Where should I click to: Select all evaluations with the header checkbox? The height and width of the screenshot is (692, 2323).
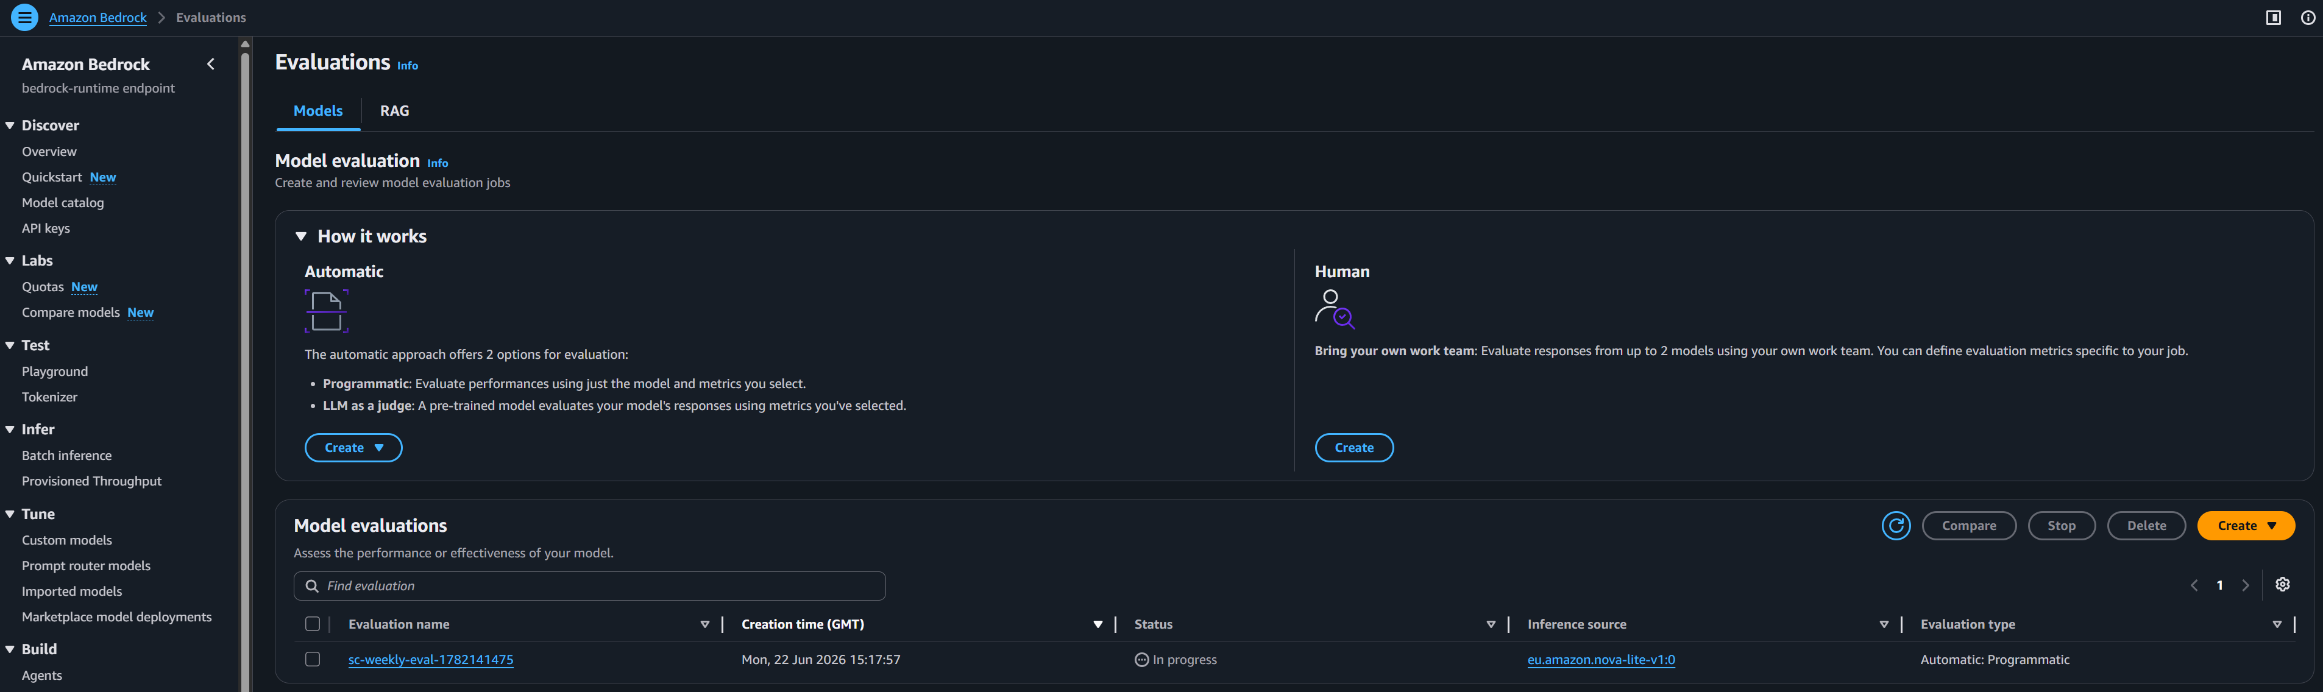(313, 624)
